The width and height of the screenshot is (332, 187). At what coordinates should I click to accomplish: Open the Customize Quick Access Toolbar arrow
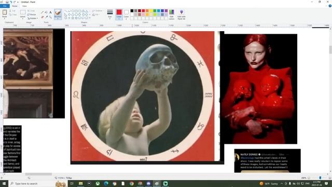(x=18, y=2)
